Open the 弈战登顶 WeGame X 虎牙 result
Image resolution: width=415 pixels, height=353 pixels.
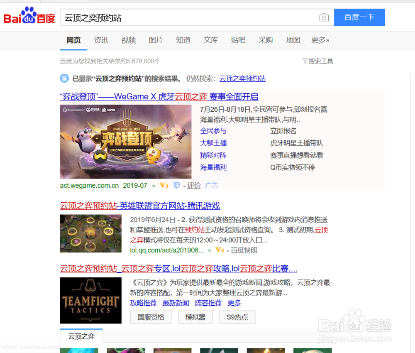(x=159, y=97)
